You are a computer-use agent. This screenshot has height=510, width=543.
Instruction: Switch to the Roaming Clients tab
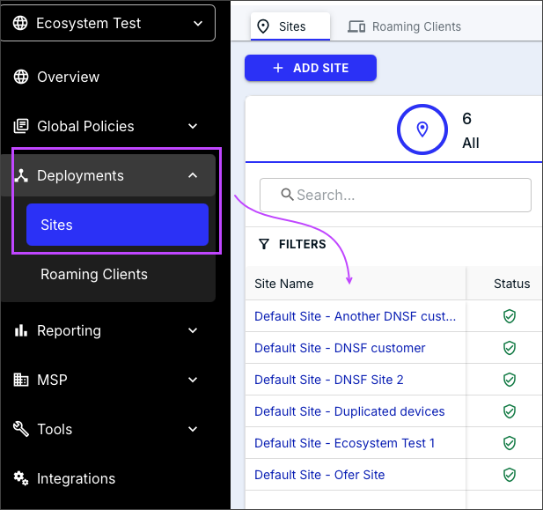pyautogui.click(x=405, y=26)
